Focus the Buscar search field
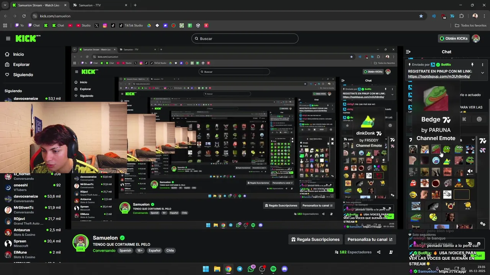Image resolution: width=490 pixels, height=275 pixels. click(x=245, y=39)
